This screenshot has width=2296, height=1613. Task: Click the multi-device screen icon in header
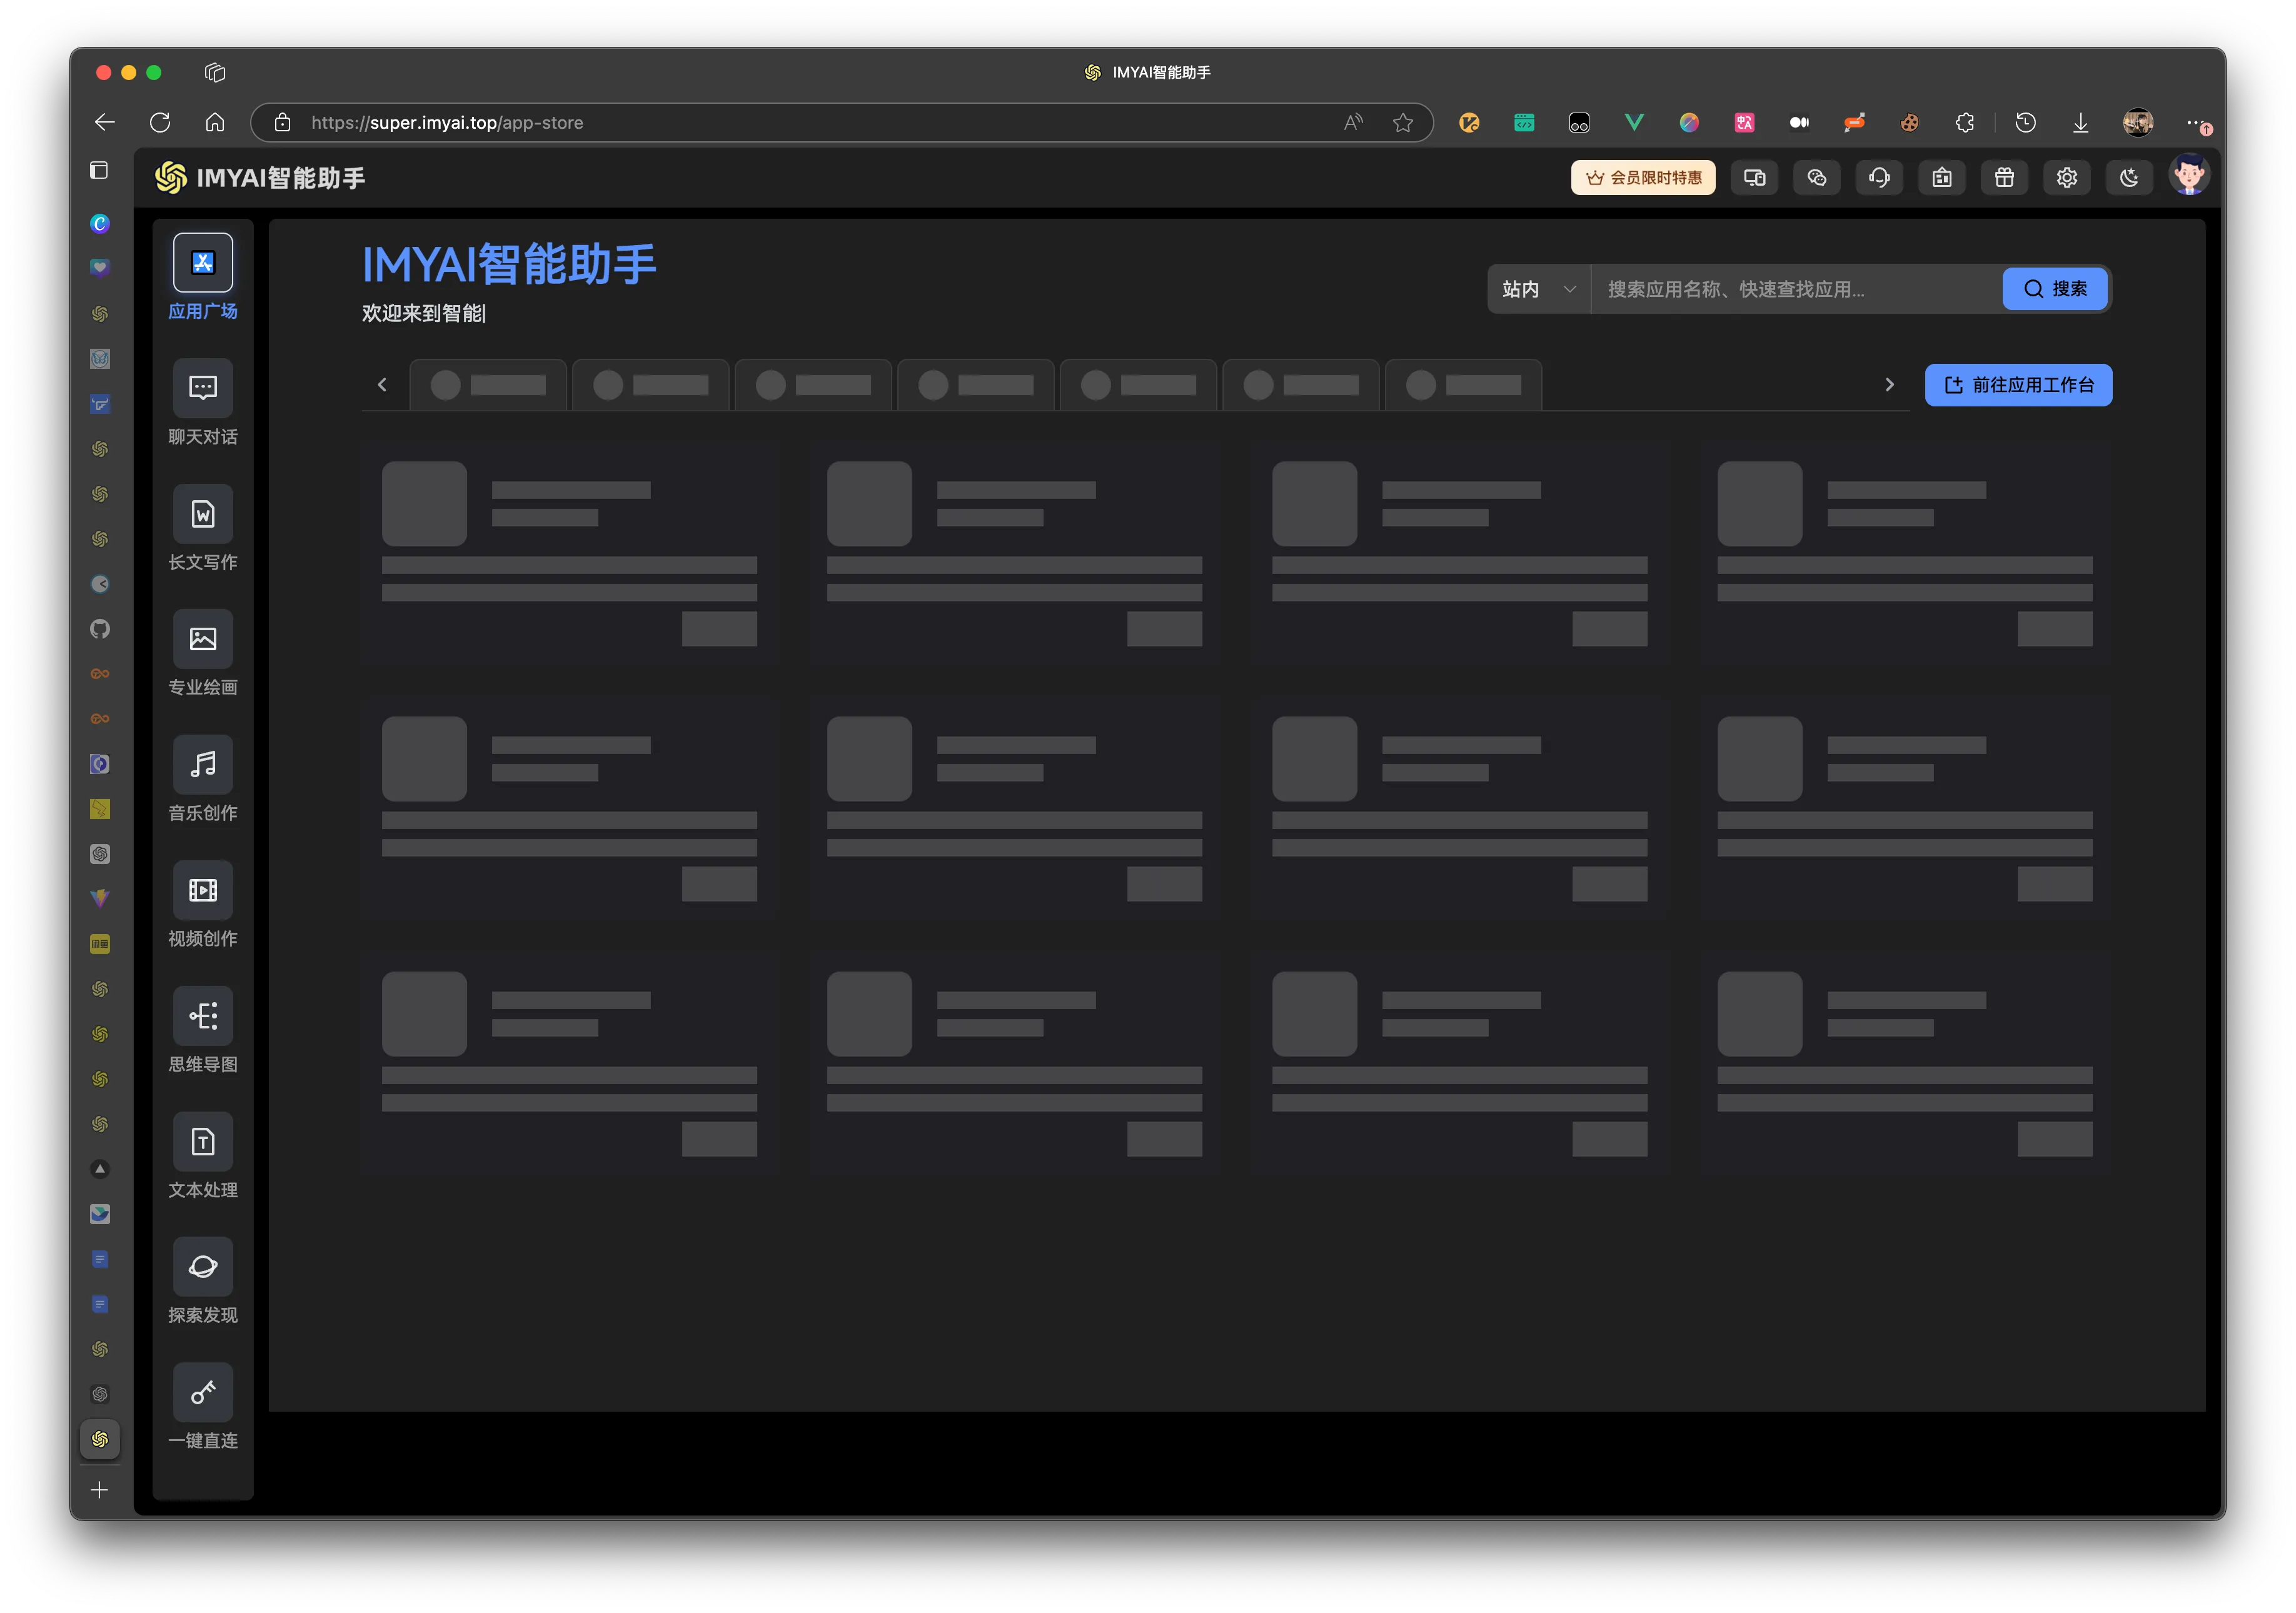tap(1754, 178)
